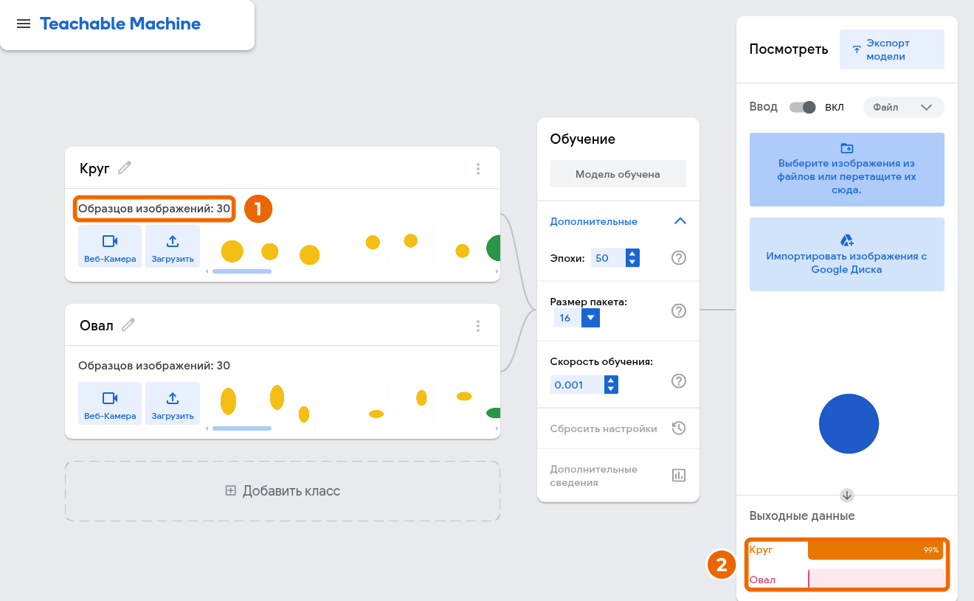This screenshot has height=601, width=974.
Task: Open the Файл input source dropdown
Action: (903, 107)
